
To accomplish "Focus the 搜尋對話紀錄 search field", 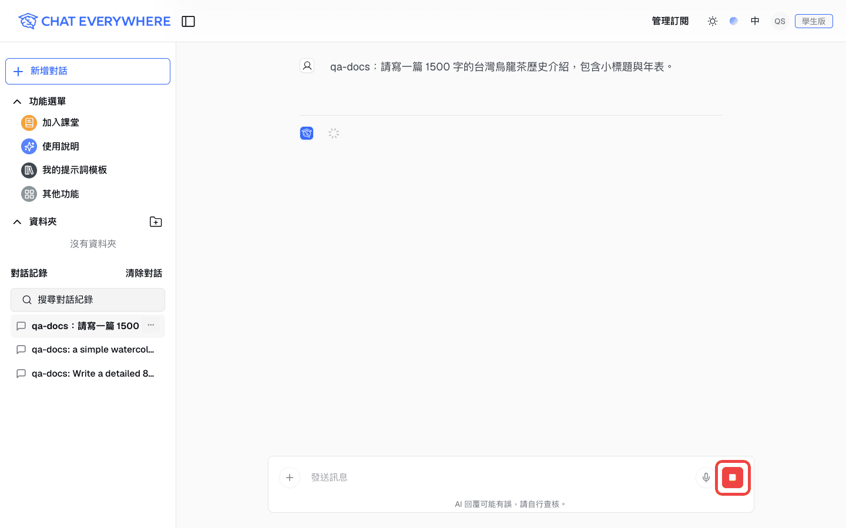I will 88,300.
